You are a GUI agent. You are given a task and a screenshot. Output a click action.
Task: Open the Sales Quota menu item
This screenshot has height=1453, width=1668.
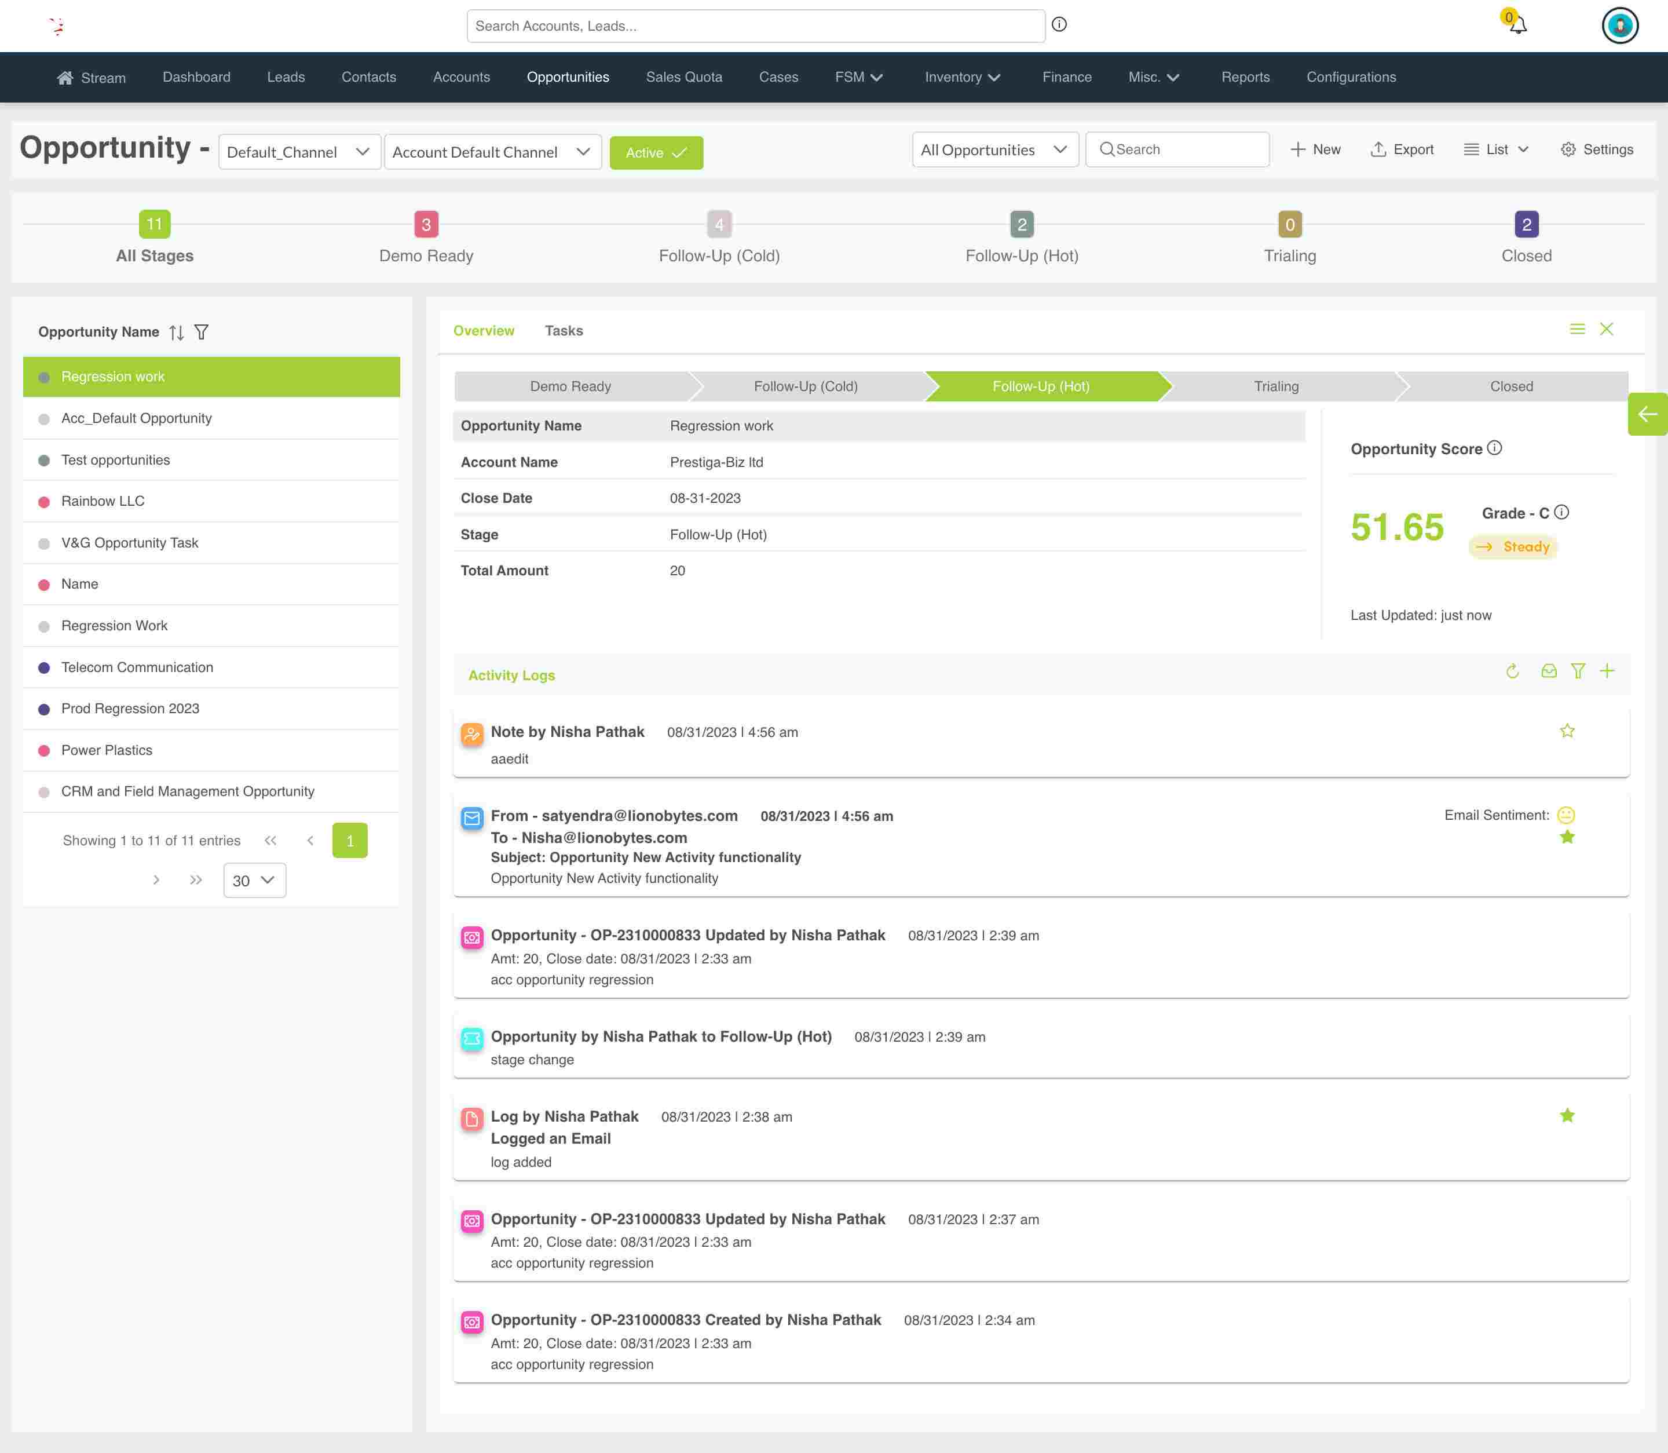click(x=683, y=77)
